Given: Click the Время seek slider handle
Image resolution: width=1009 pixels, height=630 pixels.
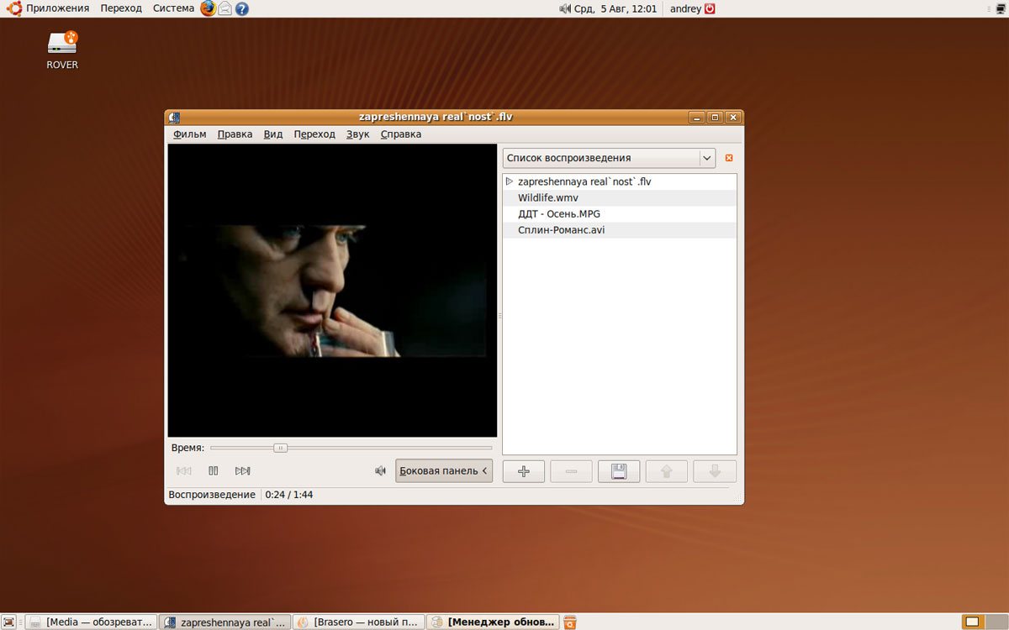Looking at the screenshot, I should point(281,448).
